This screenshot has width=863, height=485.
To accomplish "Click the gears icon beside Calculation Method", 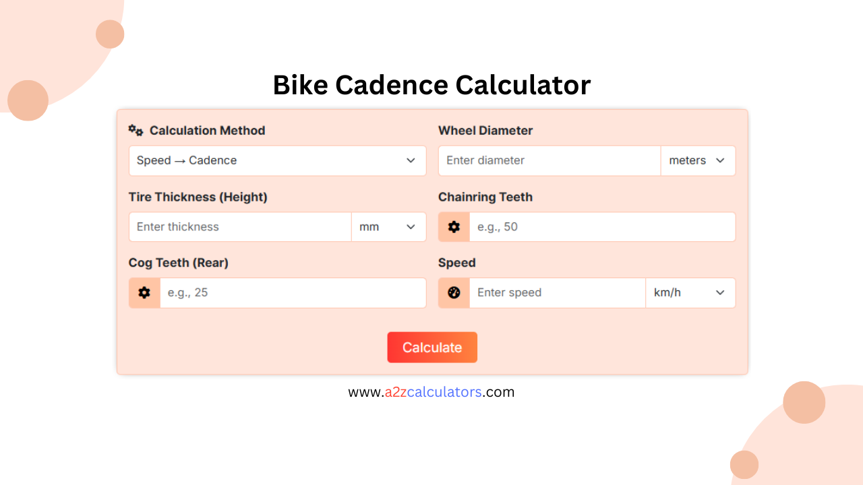I will click(135, 130).
